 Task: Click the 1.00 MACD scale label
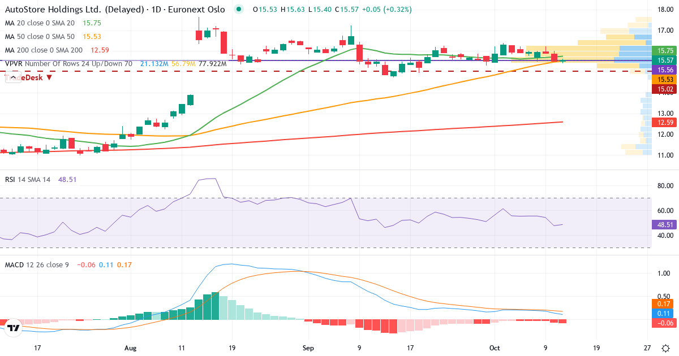coord(664,273)
